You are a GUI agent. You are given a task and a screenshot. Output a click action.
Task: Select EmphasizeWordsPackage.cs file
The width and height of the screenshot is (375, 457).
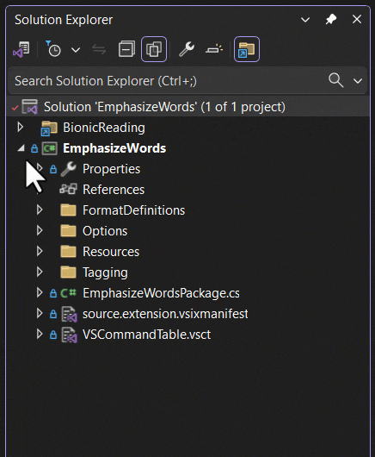click(161, 293)
